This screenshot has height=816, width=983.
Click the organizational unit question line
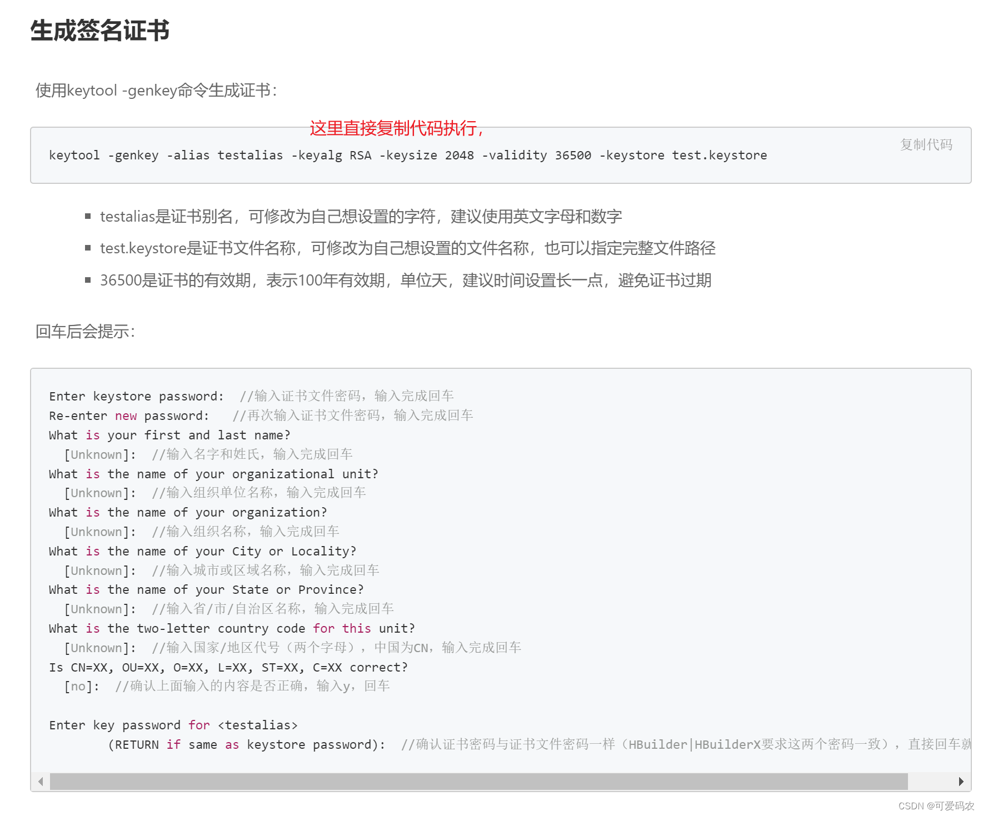pos(213,474)
